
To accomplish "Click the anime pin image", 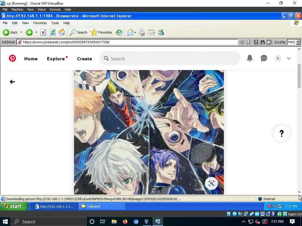I will 149,132.
